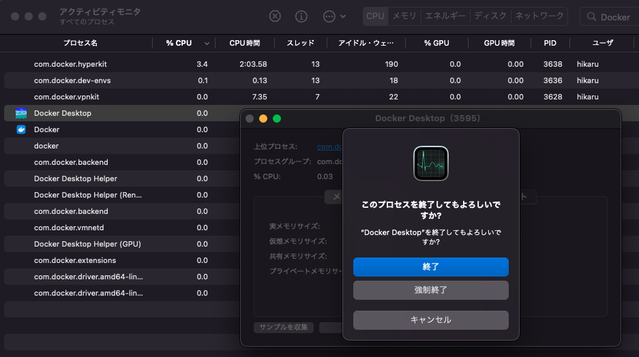
Task: Switch to the メモリ tab
Action: 404,16
